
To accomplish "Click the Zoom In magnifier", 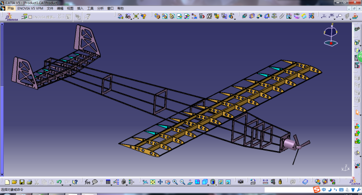I will click(175, 182).
